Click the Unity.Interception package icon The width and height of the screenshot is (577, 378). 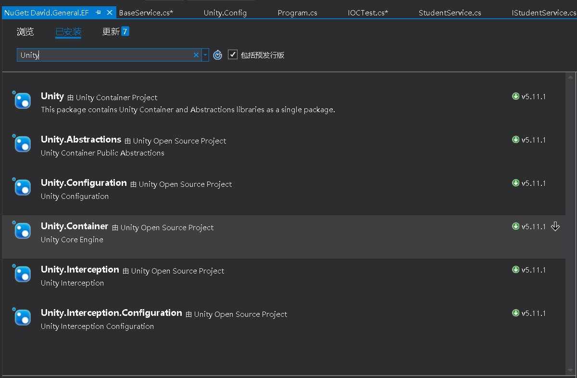[22, 273]
